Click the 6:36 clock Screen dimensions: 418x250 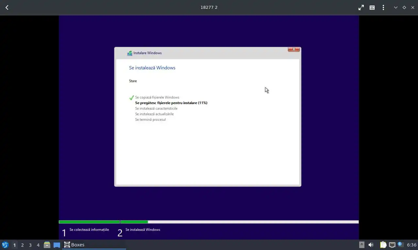(x=411, y=245)
